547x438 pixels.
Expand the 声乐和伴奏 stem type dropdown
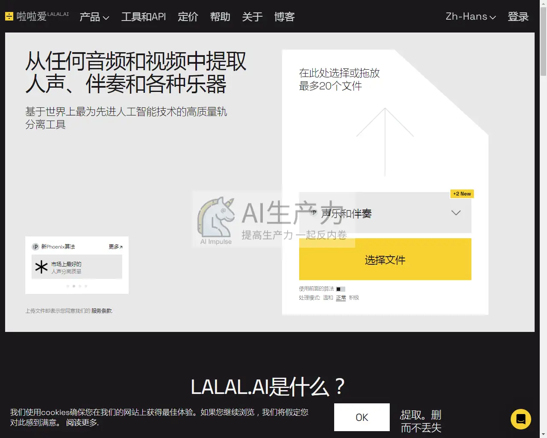(x=385, y=213)
